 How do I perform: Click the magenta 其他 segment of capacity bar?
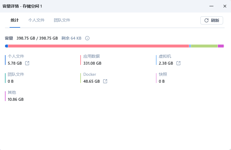pos(221,46)
